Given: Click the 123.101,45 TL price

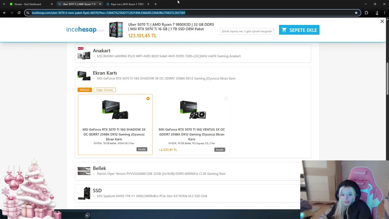Looking at the screenshot, I should tap(142, 36).
